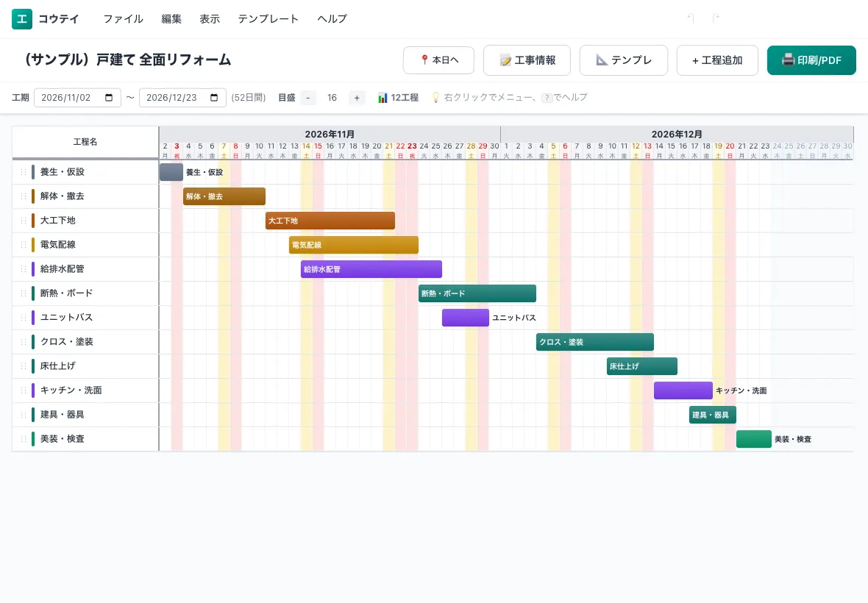Grab the drag handle of 電気配線 row

tap(24, 245)
